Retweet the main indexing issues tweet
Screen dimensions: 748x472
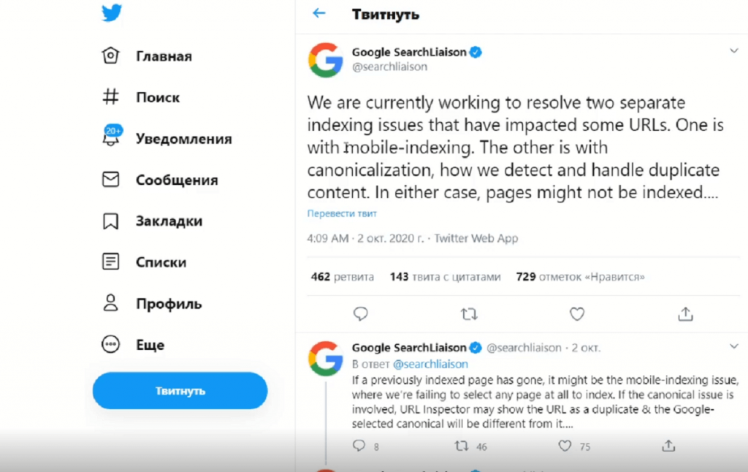(469, 314)
